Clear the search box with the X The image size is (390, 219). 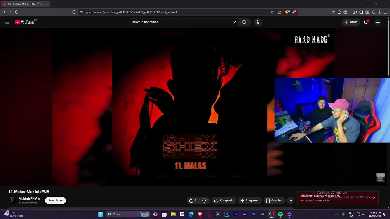[x=235, y=22]
